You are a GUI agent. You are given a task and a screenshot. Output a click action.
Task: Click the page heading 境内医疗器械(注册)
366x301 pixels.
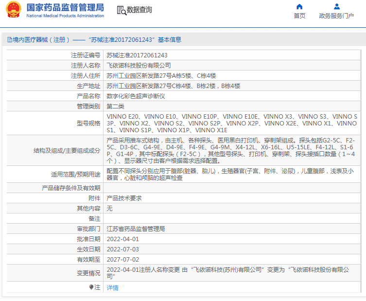[41, 40]
